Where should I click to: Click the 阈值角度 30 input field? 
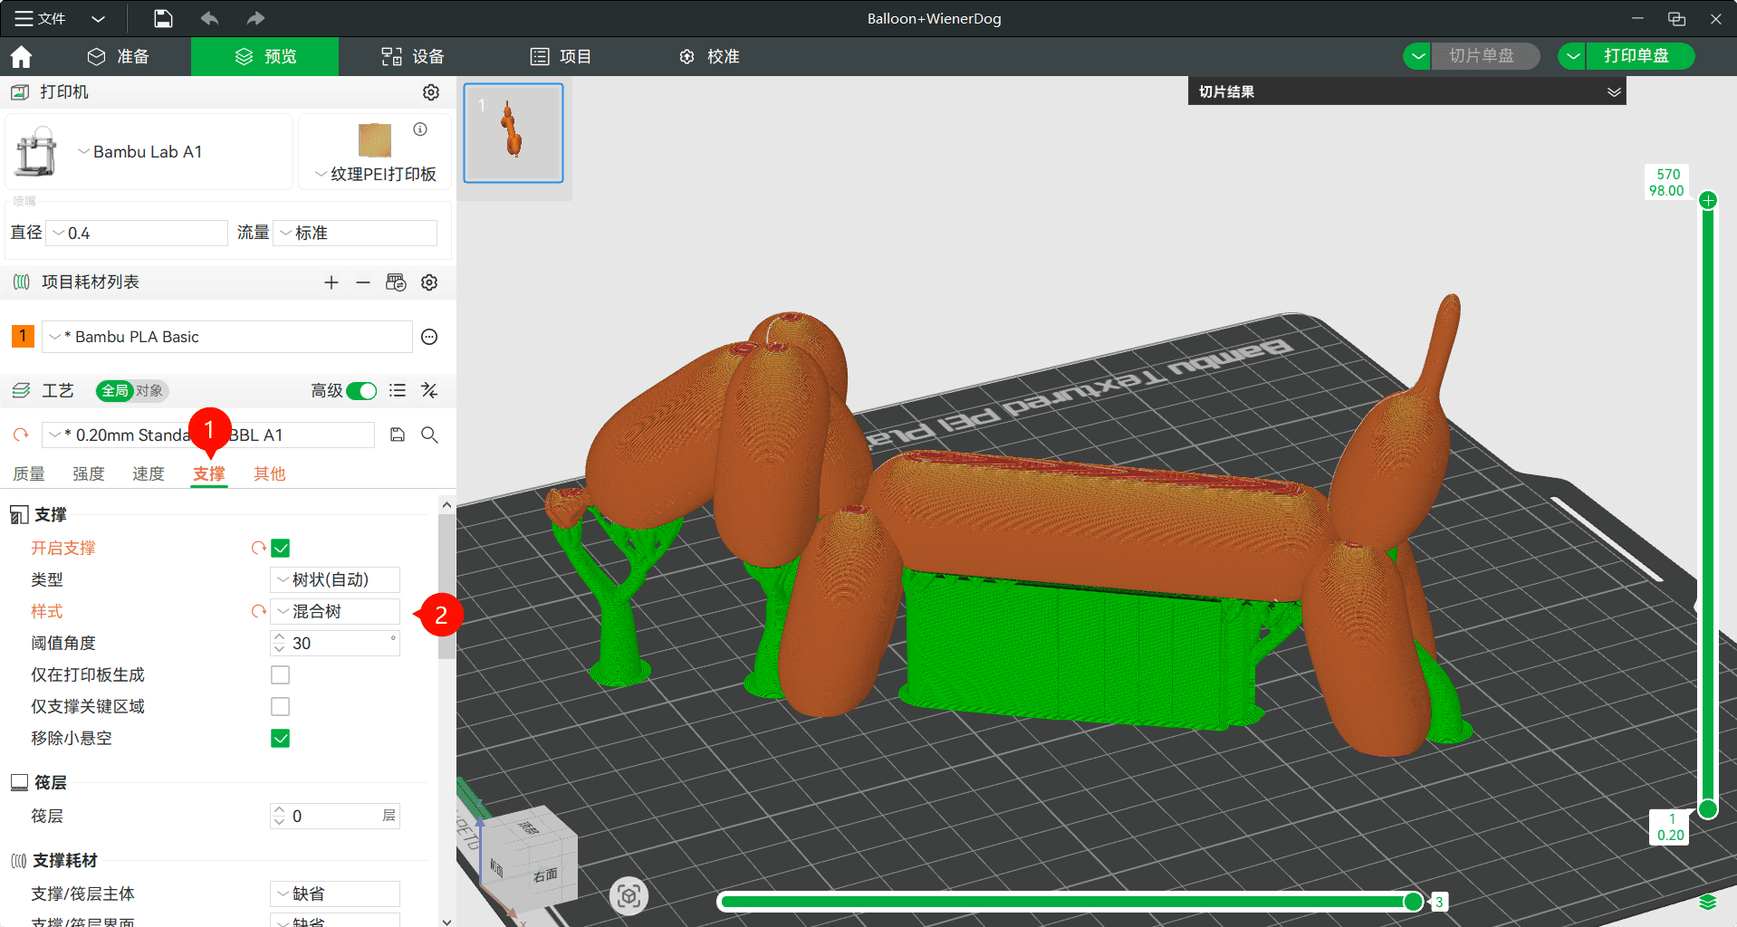pos(335,643)
